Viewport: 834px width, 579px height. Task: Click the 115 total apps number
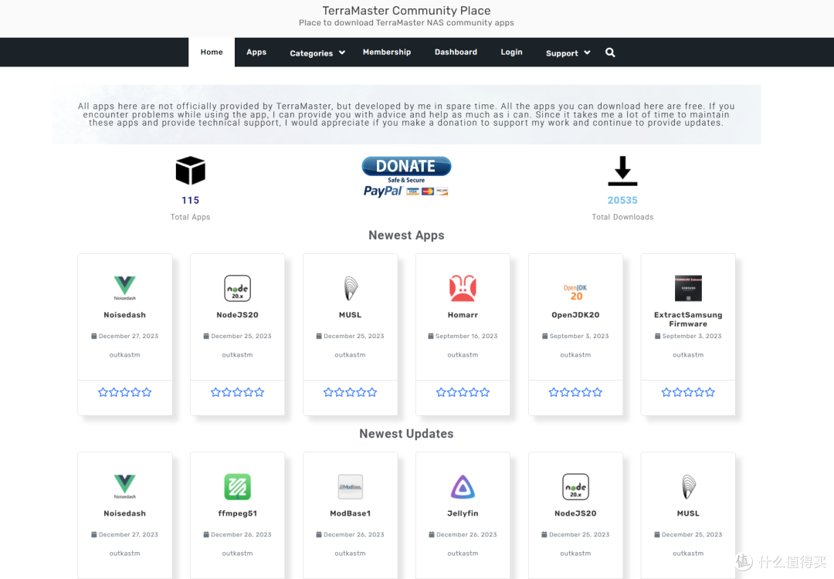[191, 201]
